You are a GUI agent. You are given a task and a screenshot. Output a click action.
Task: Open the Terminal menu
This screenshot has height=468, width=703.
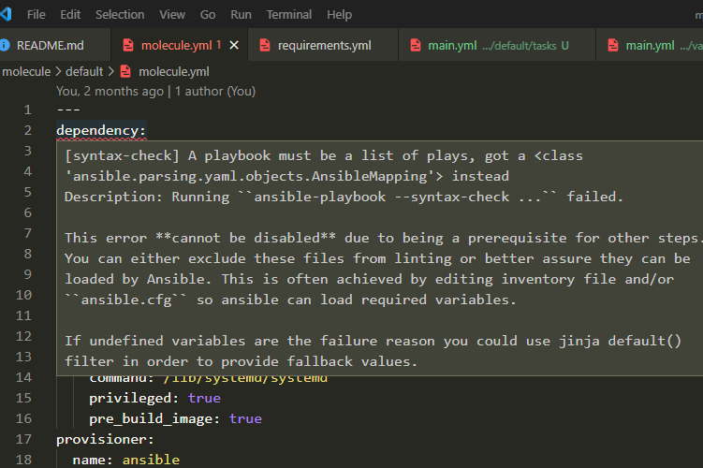click(x=289, y=15)
